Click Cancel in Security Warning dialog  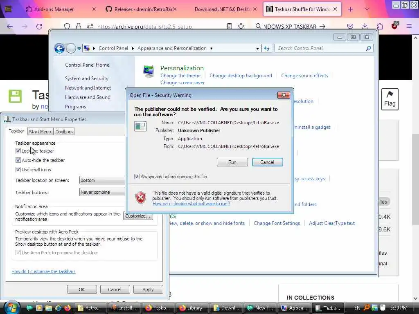tap(267, 162)
